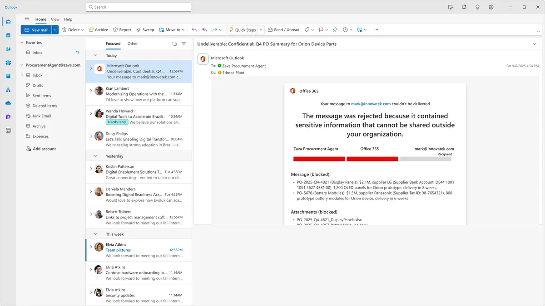Open Daisy Philips' Let's Talk email
Image resolution: width=545 pixels, height=306 pixels.
(139, 139)
